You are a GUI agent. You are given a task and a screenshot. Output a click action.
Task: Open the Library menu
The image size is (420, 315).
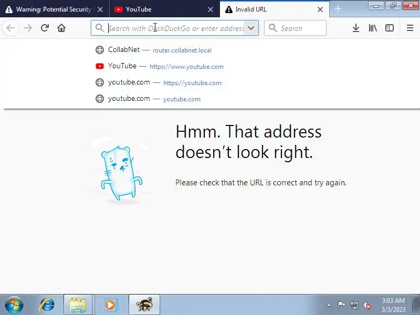click(373, 28)
